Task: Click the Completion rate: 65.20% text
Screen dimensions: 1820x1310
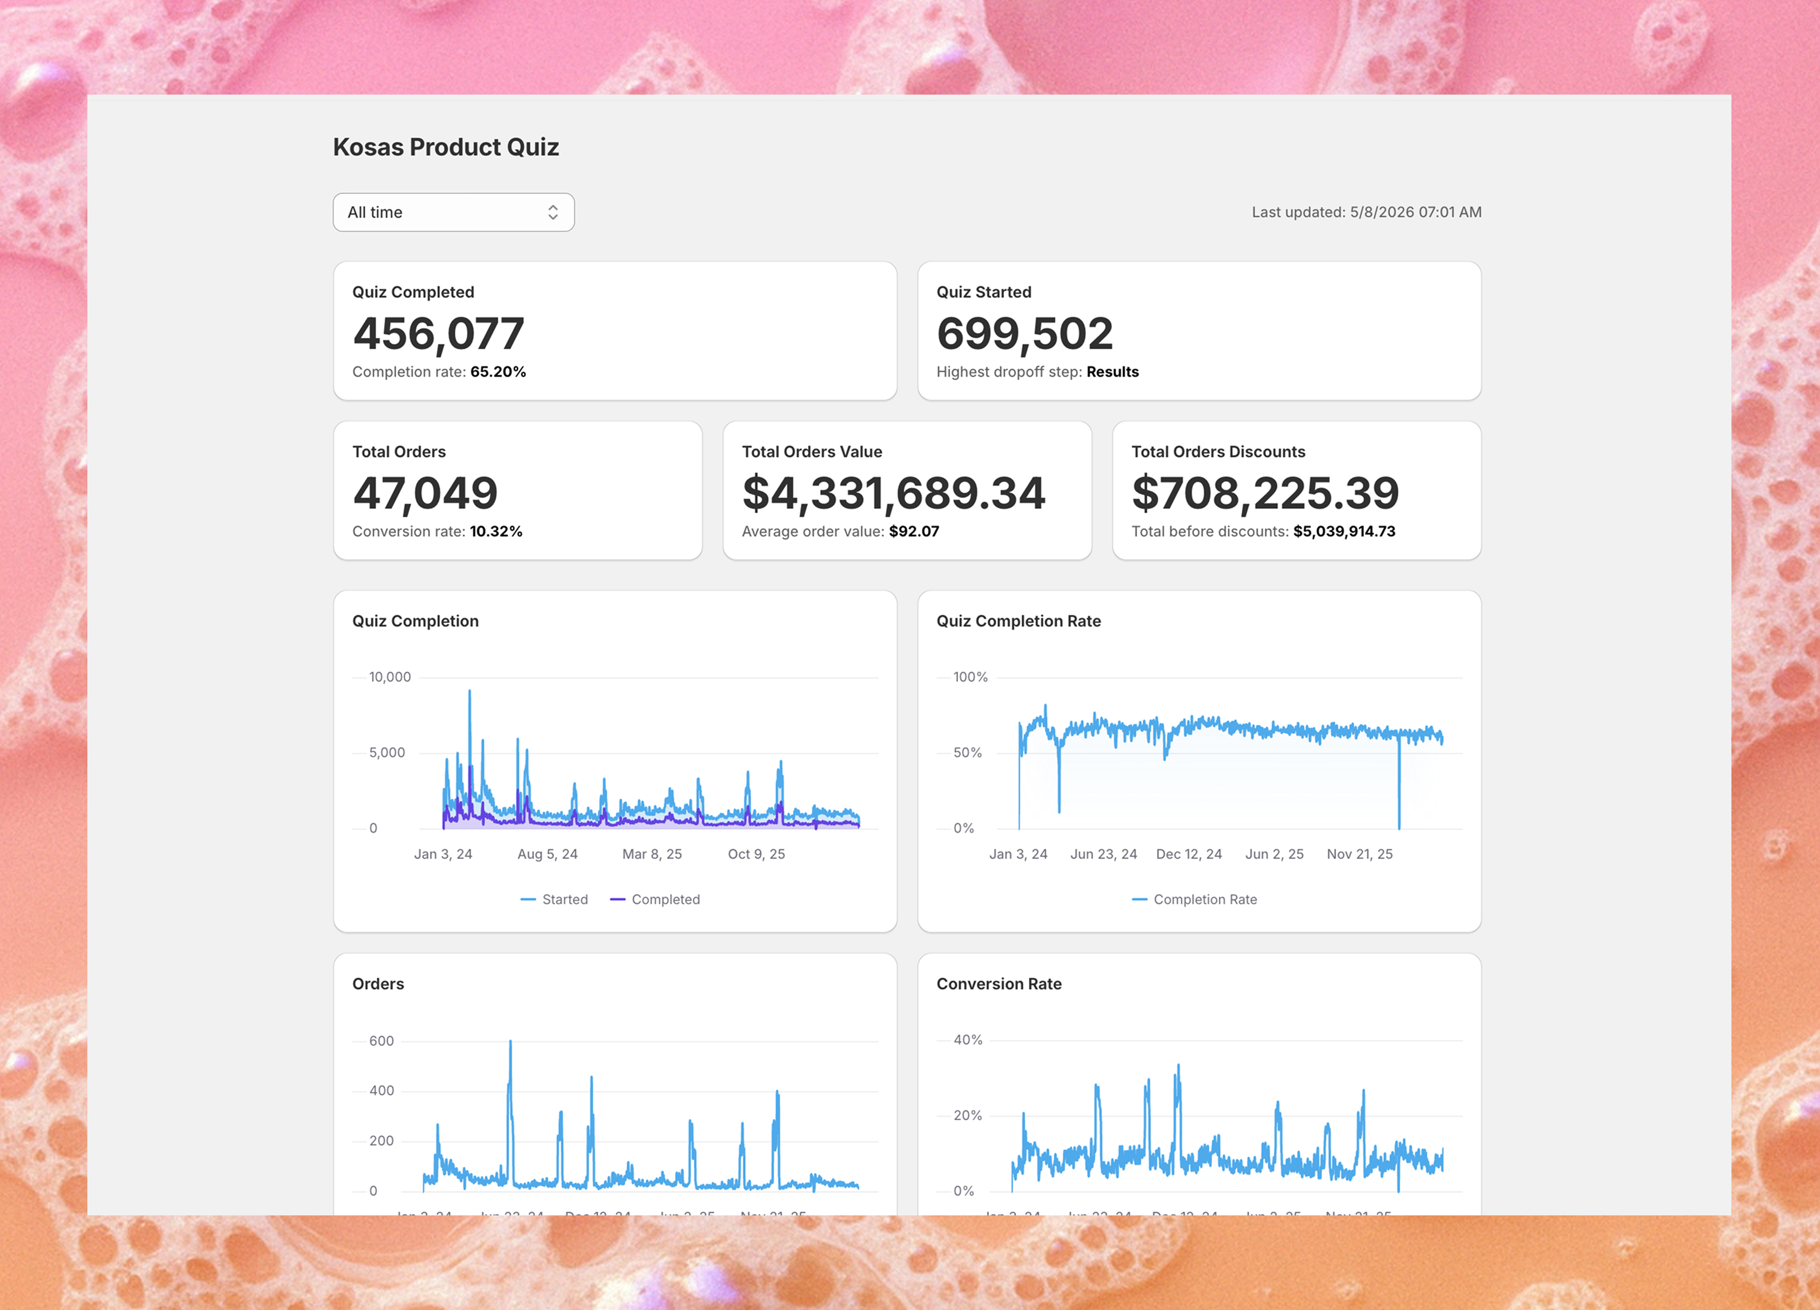Action: tap(439, 372)
